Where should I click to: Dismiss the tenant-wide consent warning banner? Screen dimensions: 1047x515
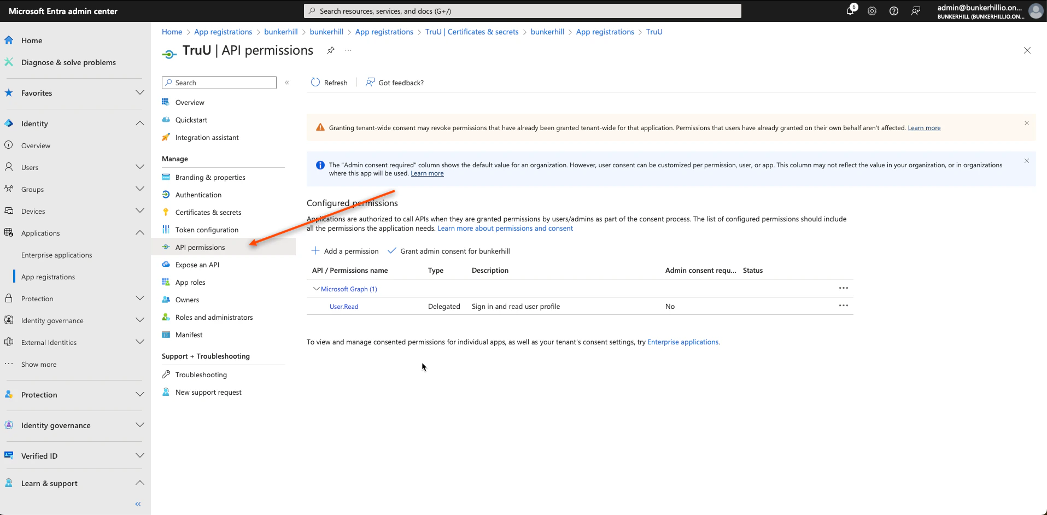point(1027,123)
